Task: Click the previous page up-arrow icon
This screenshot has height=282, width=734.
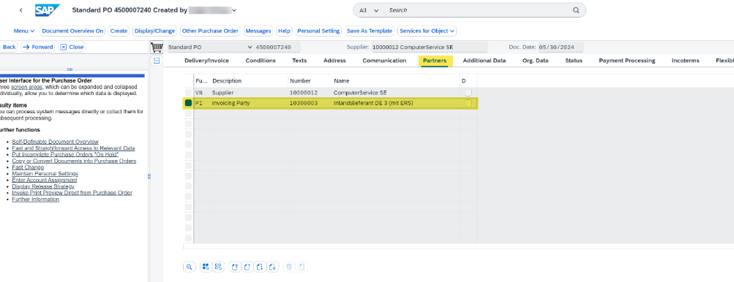Action: (x=247, y=267)
